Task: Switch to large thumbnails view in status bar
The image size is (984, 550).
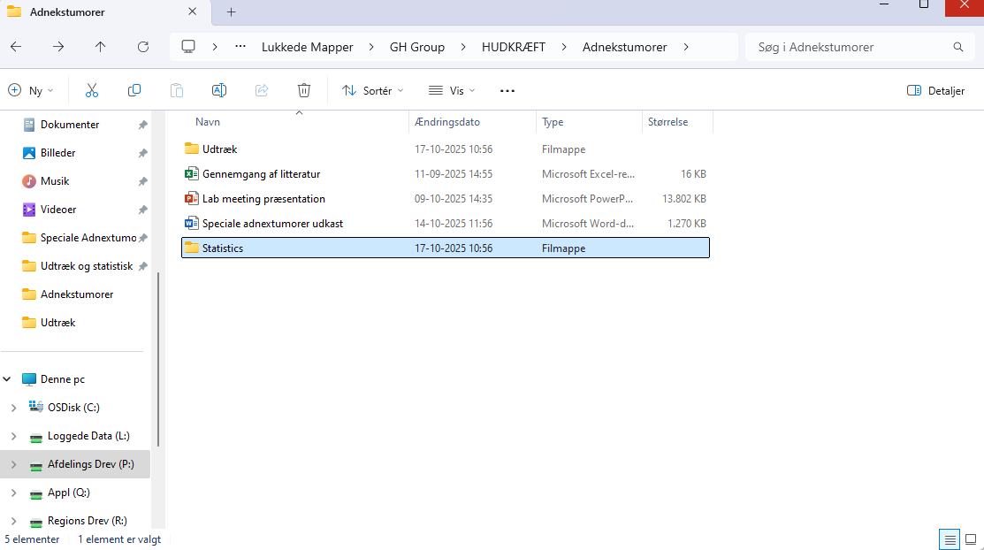Action: 970,539
